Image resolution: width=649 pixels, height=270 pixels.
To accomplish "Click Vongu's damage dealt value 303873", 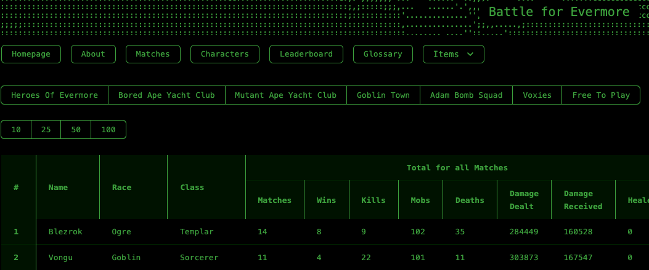I will 524,258.
